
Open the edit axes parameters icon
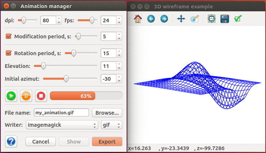194,19
